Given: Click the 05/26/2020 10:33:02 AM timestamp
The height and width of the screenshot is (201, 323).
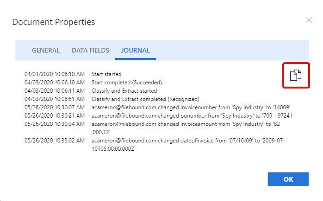Looking at the screenshot, I should tap(54, 140).
